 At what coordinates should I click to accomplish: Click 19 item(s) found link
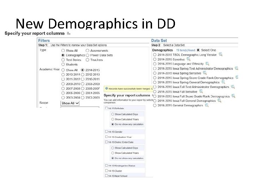click(x=186, y=50)
